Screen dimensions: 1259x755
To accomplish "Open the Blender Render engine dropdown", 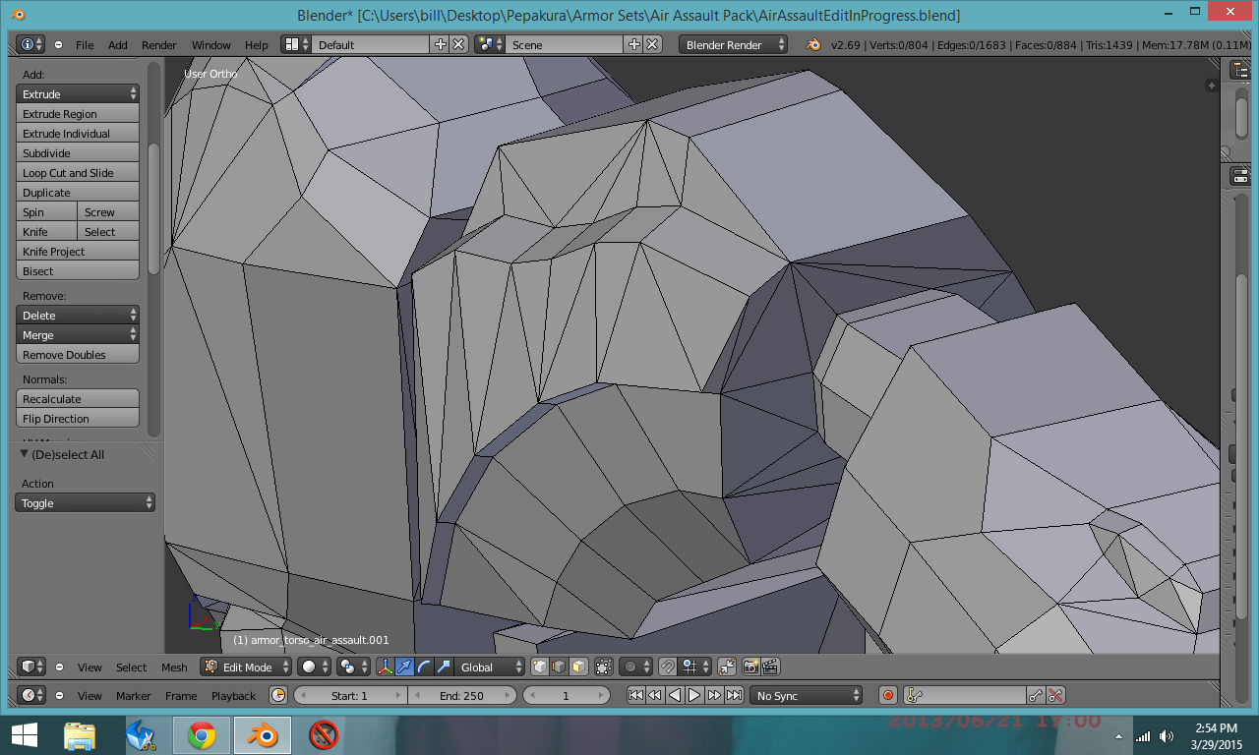I will click(x=734, y=44).
